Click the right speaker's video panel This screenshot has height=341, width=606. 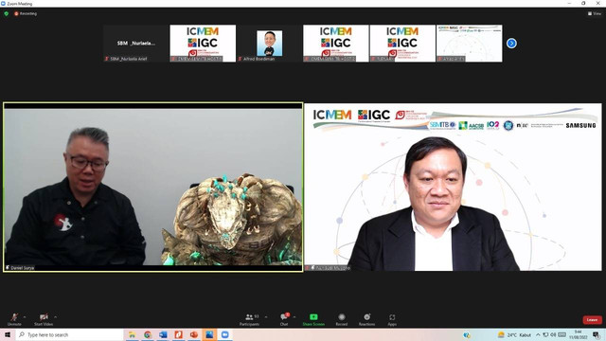pos(453,188)
